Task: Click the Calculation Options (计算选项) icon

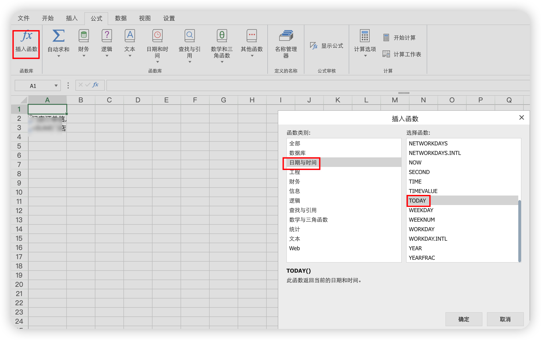Action: (x=365, y=36)
